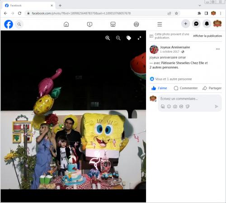
Task: Open post options three dots
Action: (x=218, y=49)
